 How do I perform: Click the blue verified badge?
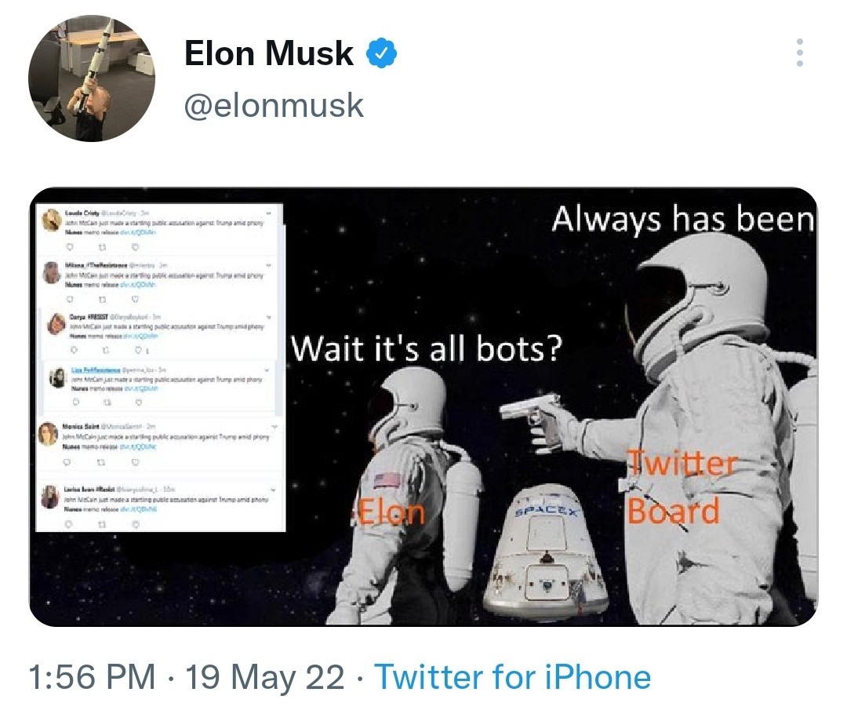(382, 53)
